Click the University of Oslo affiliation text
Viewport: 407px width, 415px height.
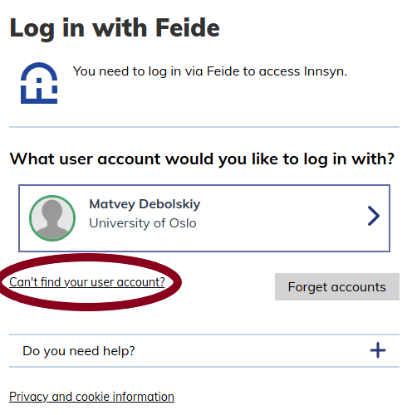tap(143, 223)
